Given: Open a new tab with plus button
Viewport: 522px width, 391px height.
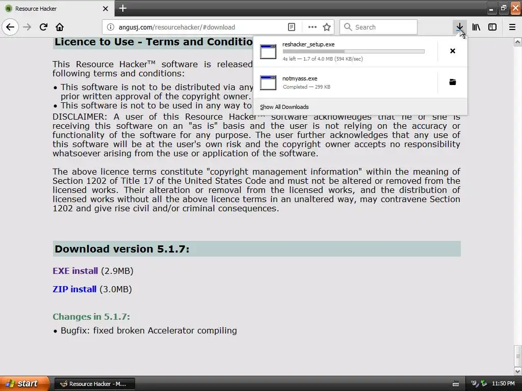Looking at the screenshot, I should [x=123, y=8].
